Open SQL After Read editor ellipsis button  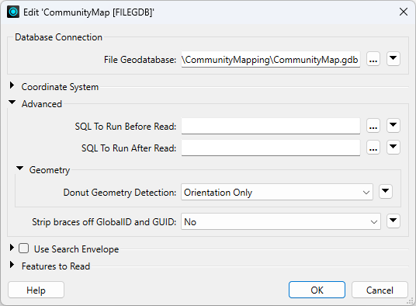(x=373, y=148)
